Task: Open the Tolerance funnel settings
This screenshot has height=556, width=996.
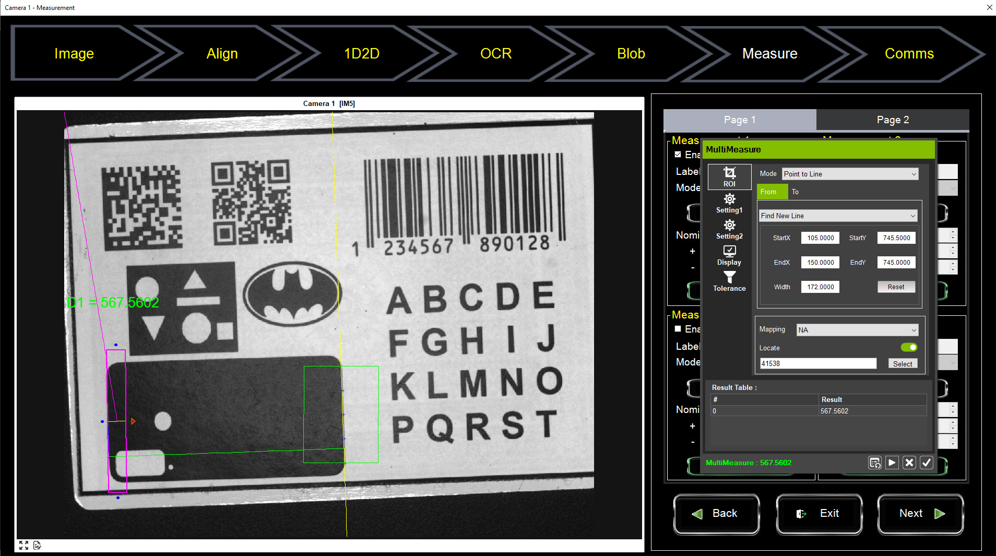Action: tap(729, 281)
